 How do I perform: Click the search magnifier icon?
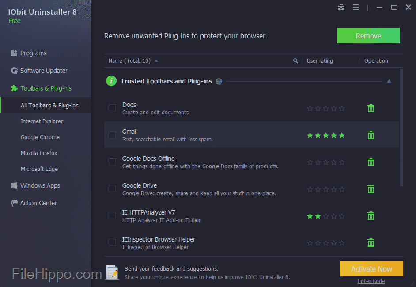click(x=295, y=61)
